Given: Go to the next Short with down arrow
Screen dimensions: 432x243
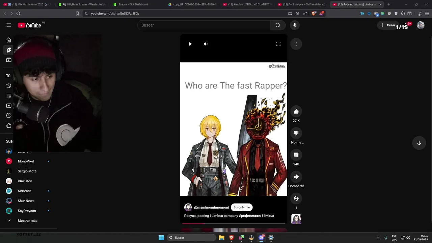Looking at the screenshot, I should pos(419,143).
